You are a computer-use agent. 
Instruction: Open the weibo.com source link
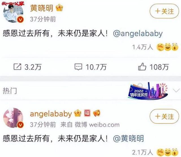coord(104,125)
